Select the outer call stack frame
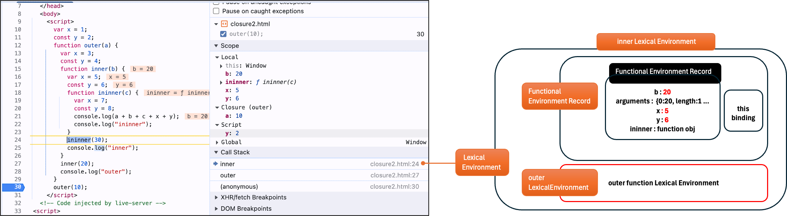 click(319, 175)
